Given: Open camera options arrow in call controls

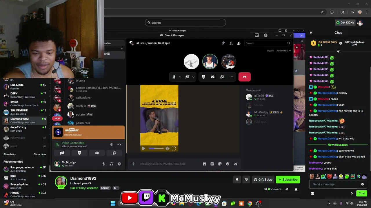Looking at the screenshot, I should (193, 77).
